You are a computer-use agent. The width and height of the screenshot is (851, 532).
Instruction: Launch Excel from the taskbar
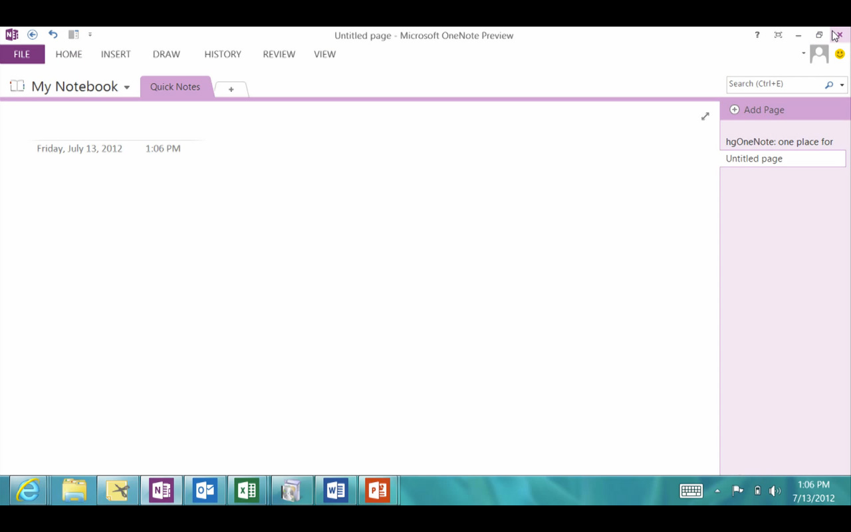tap(247, 491)
